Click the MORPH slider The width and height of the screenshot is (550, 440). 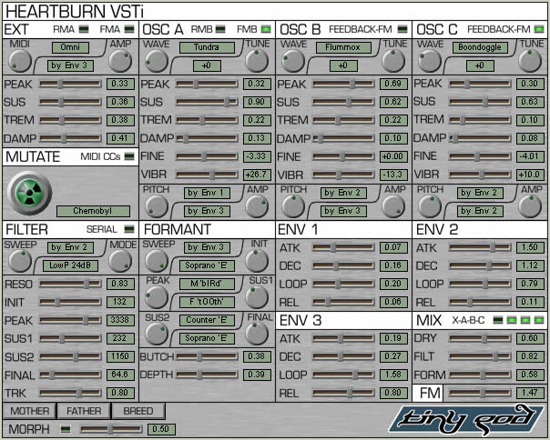pyautogui.click(x=111, y=429)
